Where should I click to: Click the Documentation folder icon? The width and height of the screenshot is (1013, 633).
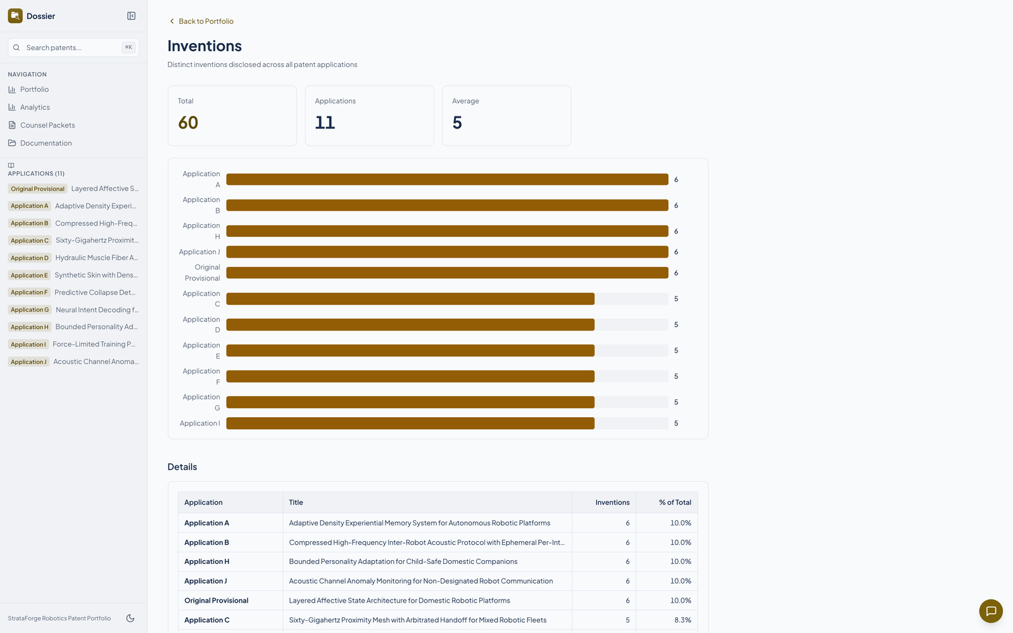pos(12,143)
